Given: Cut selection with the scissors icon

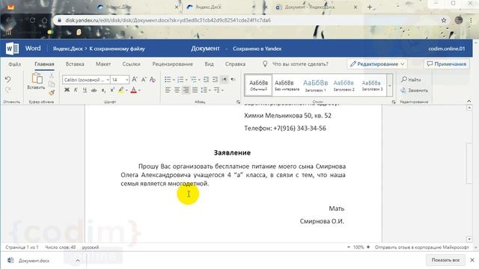Looking at the screenshot, I should pos(52,75).
